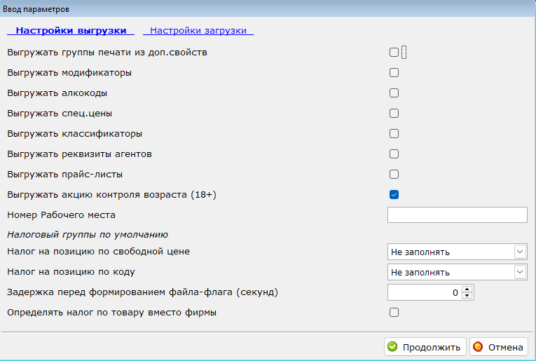Tick Выгружать классификаторы checkbox
Viewport: 536px width, 361px height.
[x=394, y=134]
